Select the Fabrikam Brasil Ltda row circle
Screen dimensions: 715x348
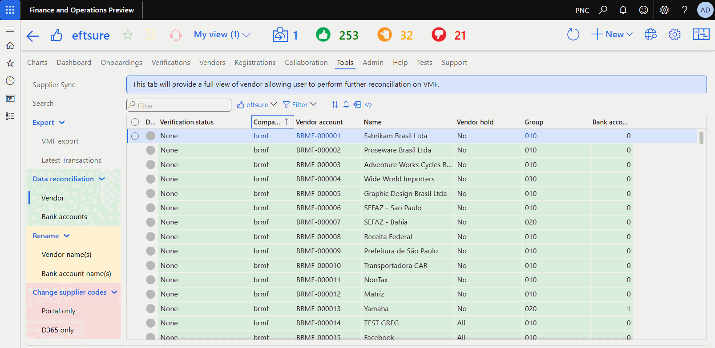tap(135, 136)
